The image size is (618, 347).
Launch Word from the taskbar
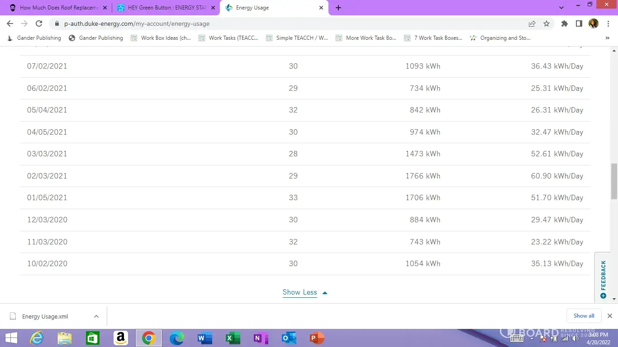(x=204, y=338)
